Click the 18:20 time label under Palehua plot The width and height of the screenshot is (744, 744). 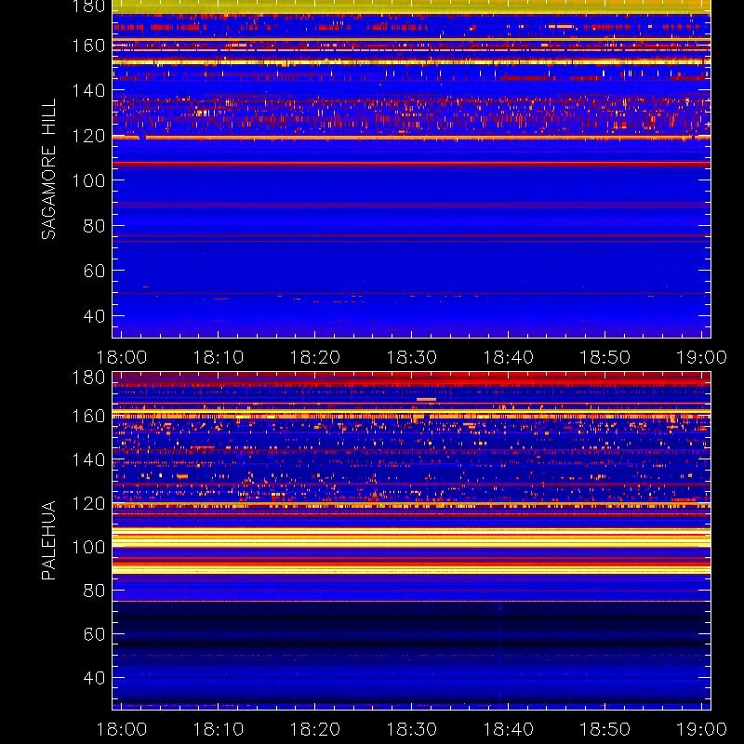pos(315,729)
